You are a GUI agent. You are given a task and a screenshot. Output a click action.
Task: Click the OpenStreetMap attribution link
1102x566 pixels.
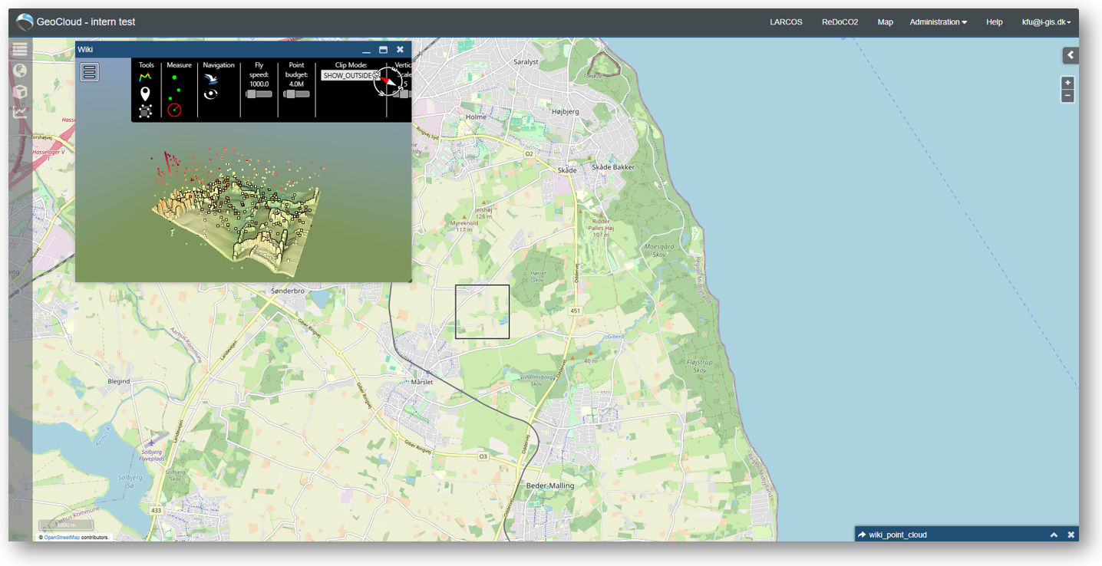[x=61, y=538]
